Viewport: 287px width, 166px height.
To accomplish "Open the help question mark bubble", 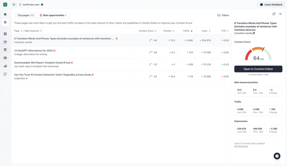I will [x=277, y=156].
